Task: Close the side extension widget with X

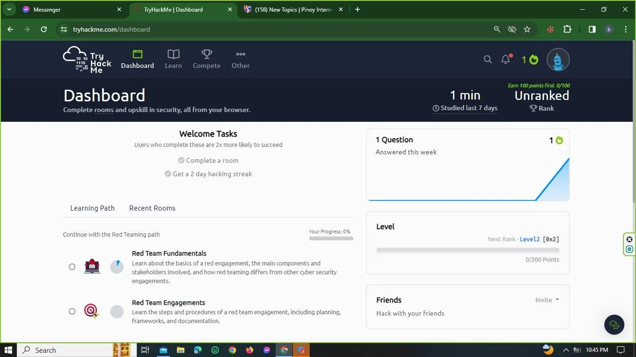Action: (629, 239)
